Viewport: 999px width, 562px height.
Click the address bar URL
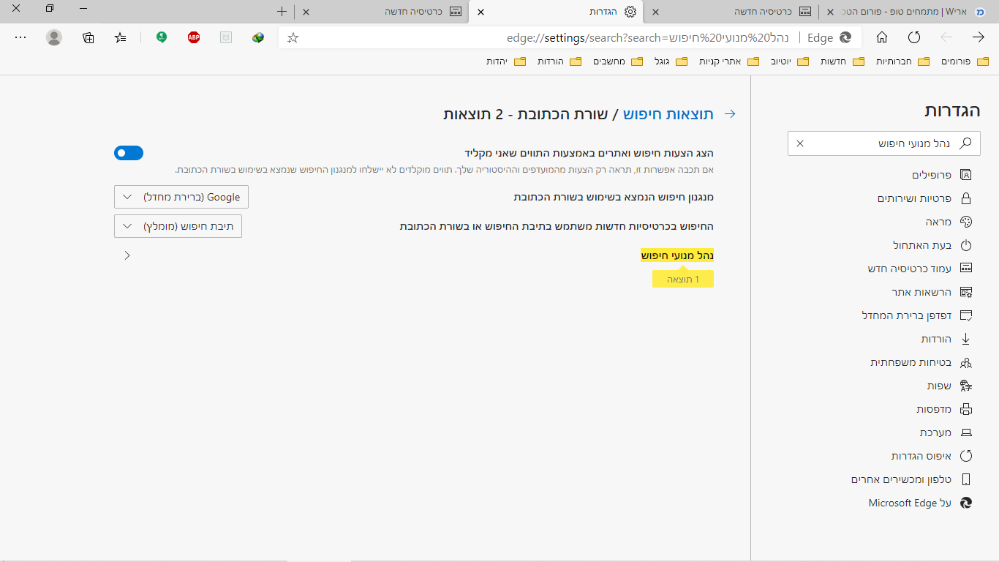pyautogui.click(x=648, y=37)
